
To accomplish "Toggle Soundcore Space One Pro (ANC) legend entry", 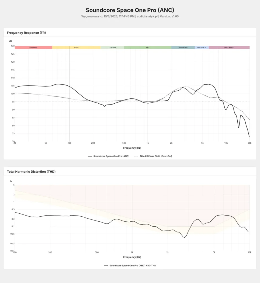I will [108, 156].
